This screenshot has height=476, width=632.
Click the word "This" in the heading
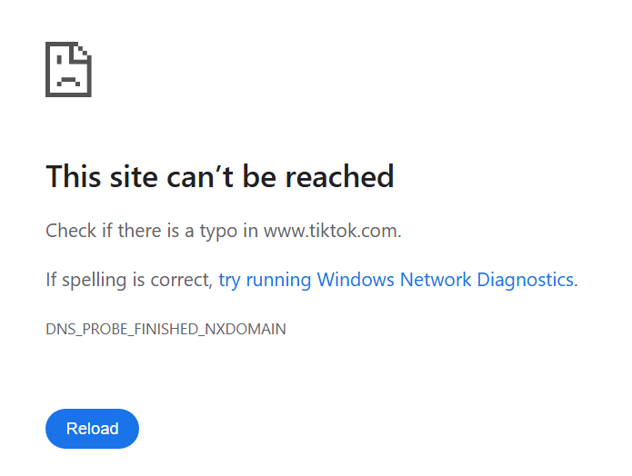tap(74, 176)
